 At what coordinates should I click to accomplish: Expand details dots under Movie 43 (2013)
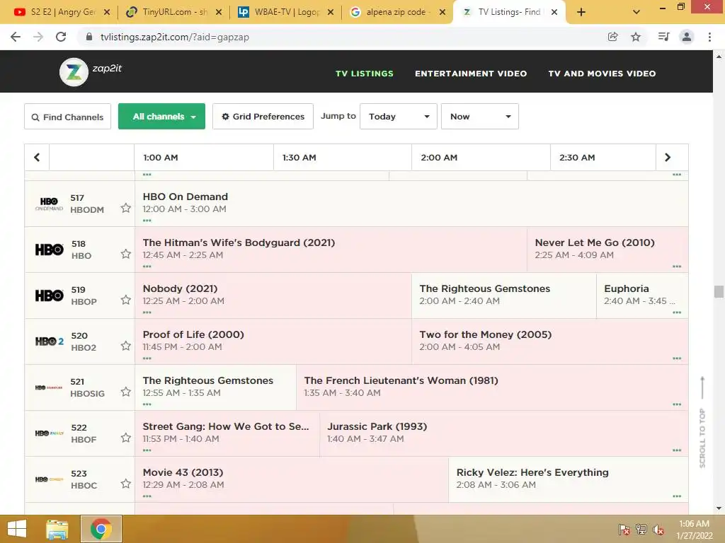point(147,496)
